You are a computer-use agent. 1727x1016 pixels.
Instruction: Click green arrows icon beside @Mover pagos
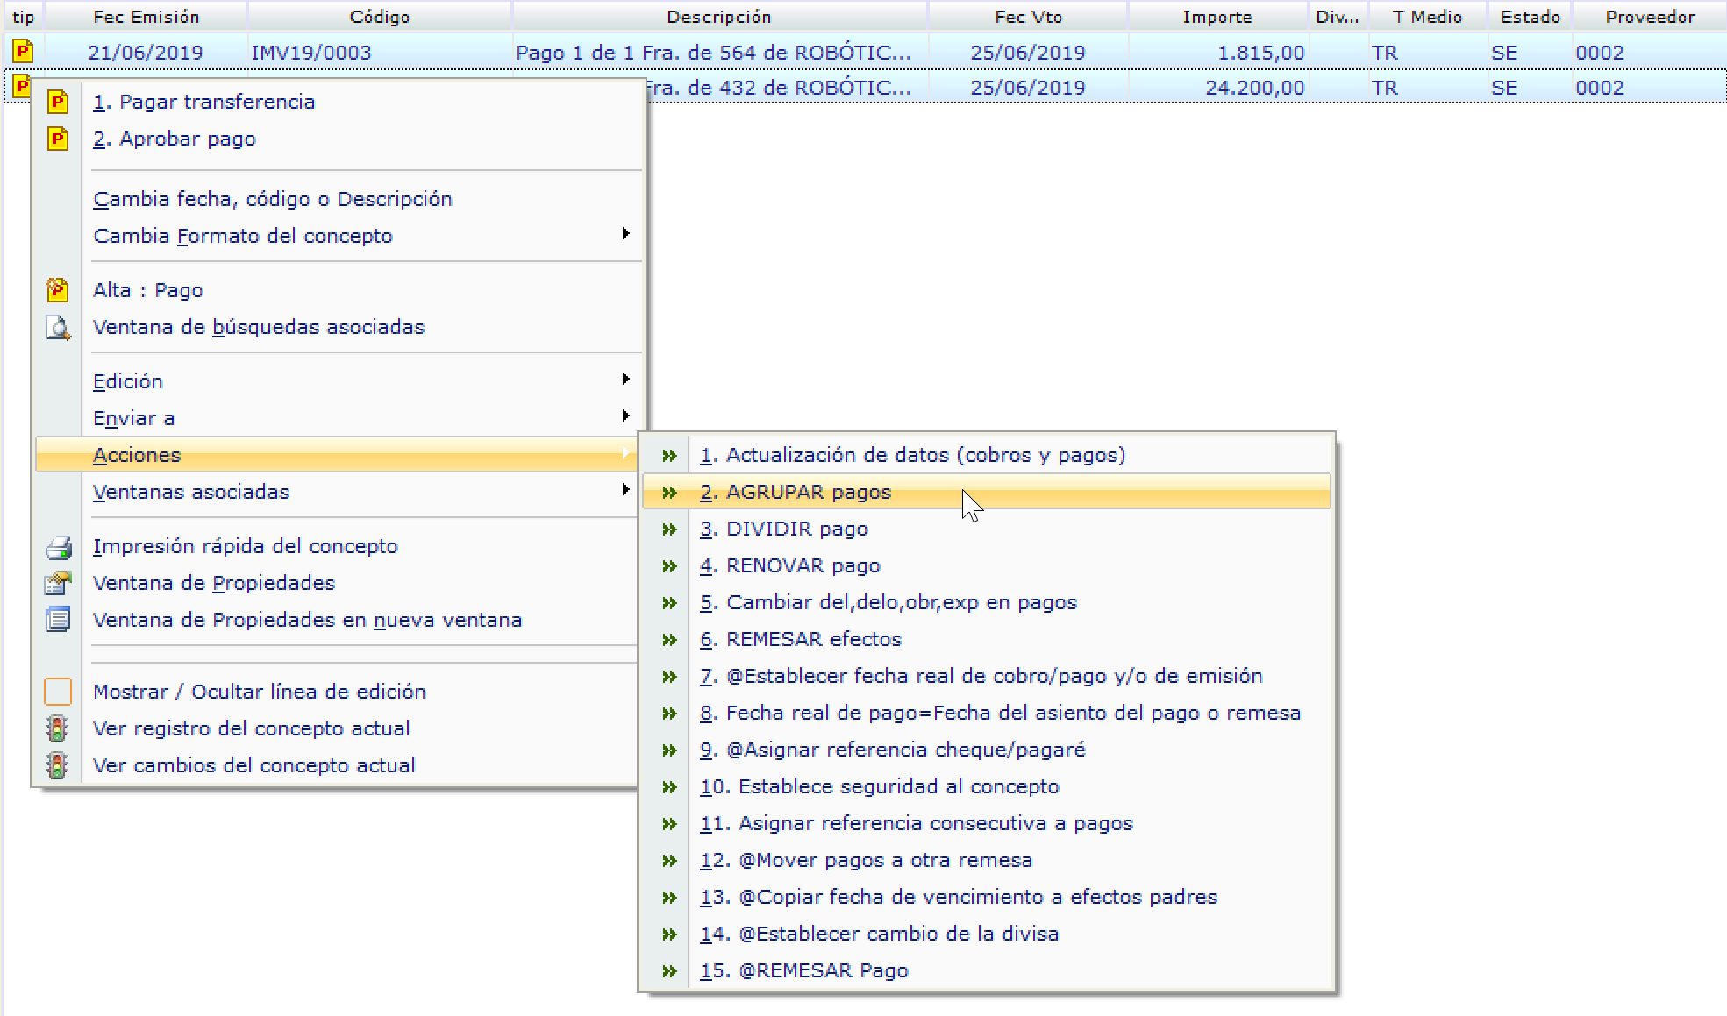(x=670, y=861)
